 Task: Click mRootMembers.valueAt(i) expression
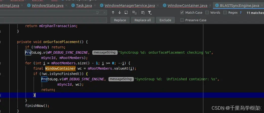click(111, 68)
